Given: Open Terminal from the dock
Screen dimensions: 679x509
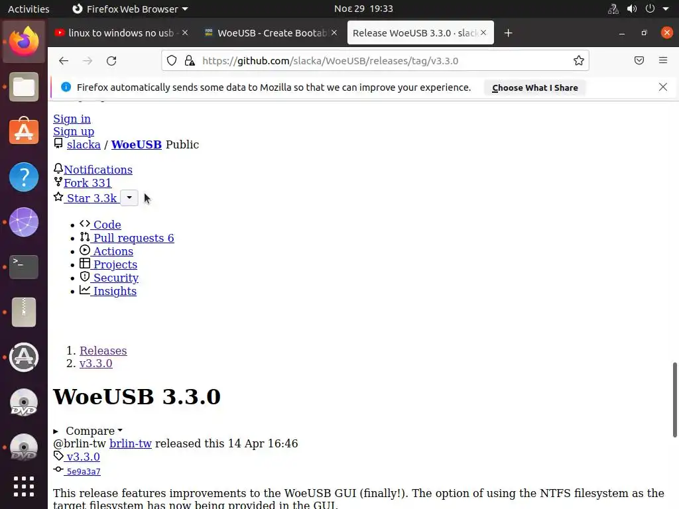Looking at the screenshot, I should pyautogui.click(x=24, y=266).
